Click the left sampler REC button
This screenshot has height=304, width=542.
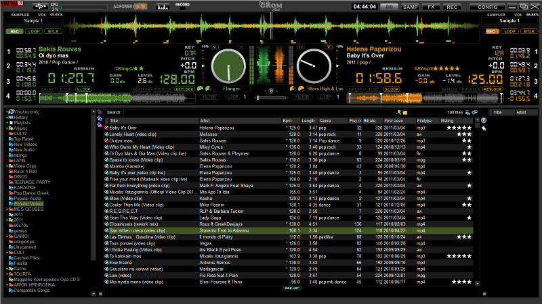pos(14,31)
